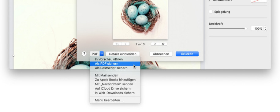Go to next preview page
The image size is (280, 112).
pos(155,44)
